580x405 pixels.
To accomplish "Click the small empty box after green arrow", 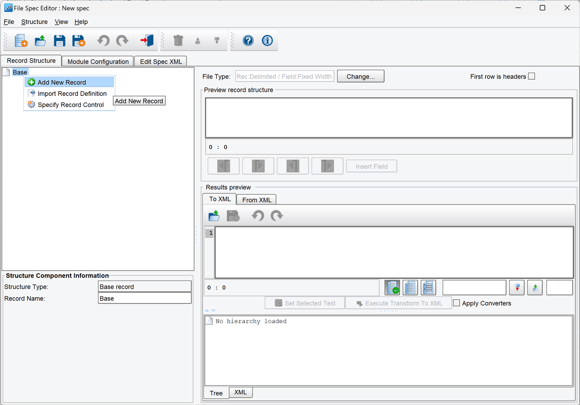I will 559,288.
